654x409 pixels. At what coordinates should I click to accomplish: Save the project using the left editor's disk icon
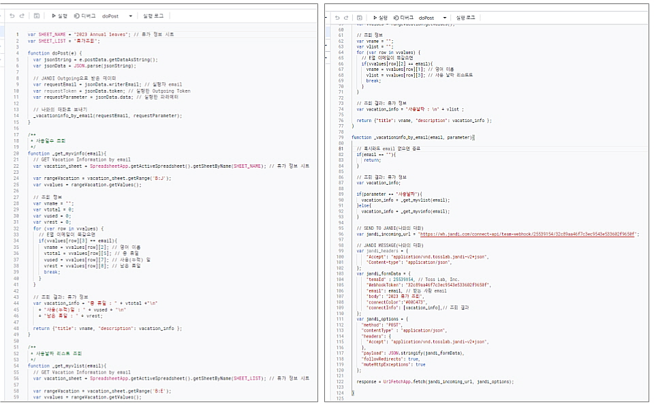[36, 15]
